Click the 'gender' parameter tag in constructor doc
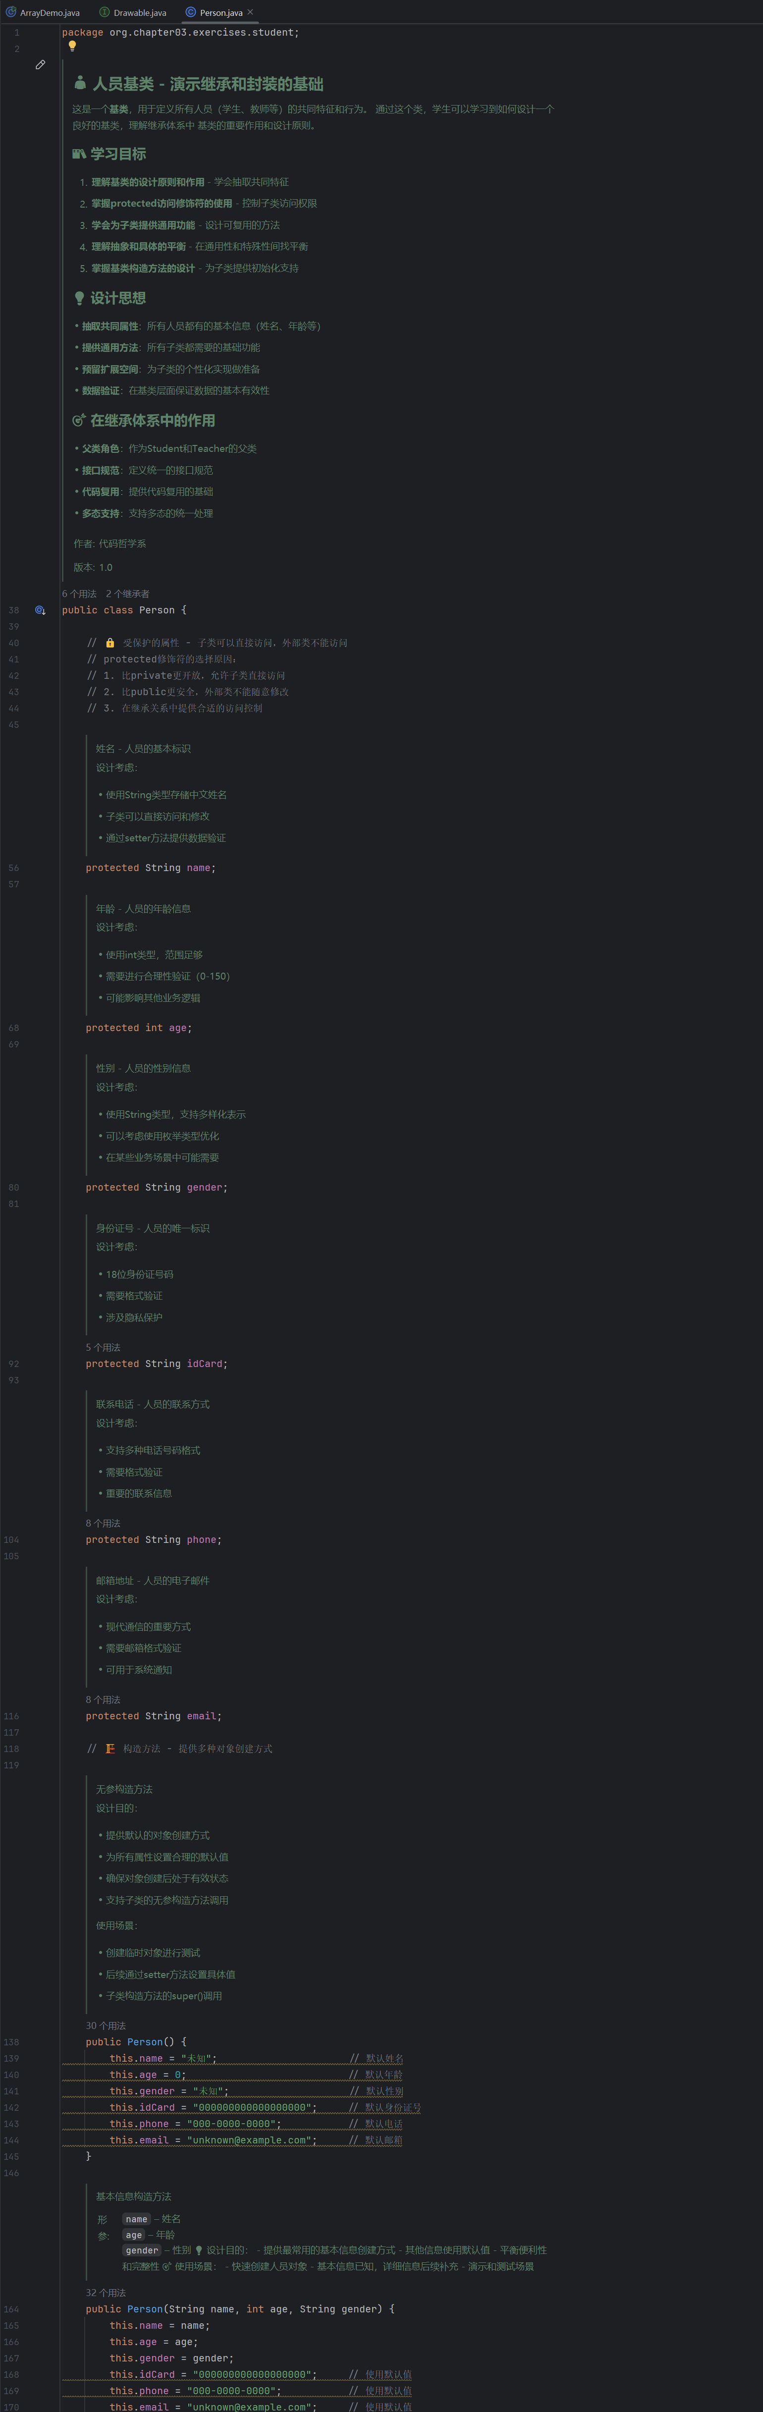The height and width of the screenshot is (2412, 763). (x=142, y=2251)
